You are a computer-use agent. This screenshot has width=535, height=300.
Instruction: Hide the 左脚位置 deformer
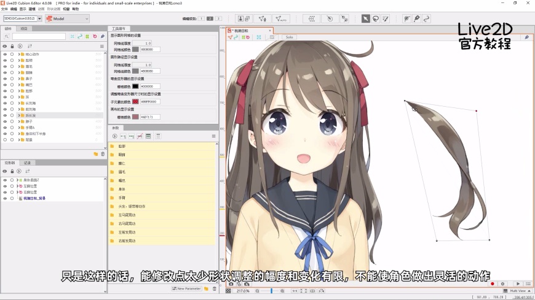tap(5, 186)
